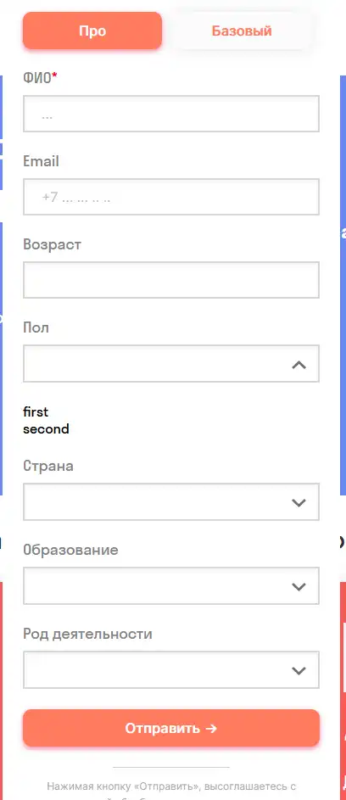Screen dimensions: 346x800
Task: Expand Страна using its down chevron
Action: (299, 502)
